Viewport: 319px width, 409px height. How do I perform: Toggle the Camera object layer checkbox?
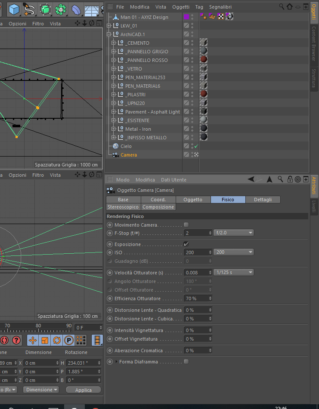186,155
